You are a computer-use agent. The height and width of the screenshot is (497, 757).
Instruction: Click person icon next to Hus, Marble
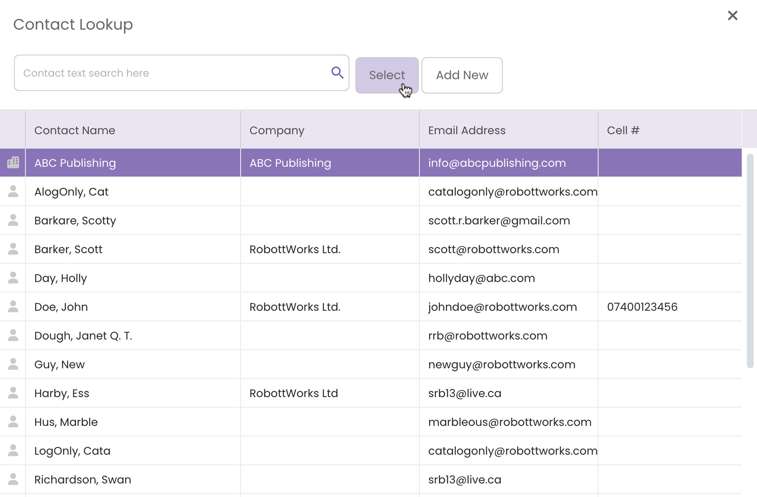pos(13,422)
